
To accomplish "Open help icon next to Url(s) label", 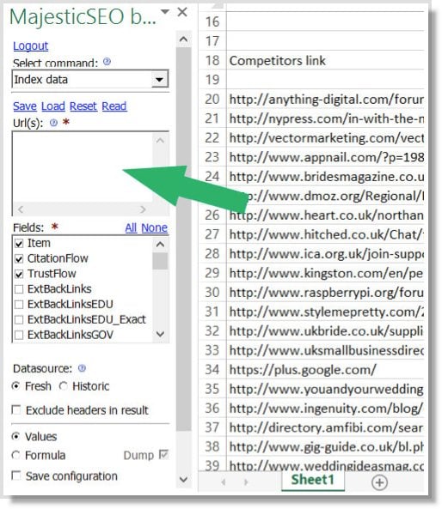I will click(x=53, y=123).
